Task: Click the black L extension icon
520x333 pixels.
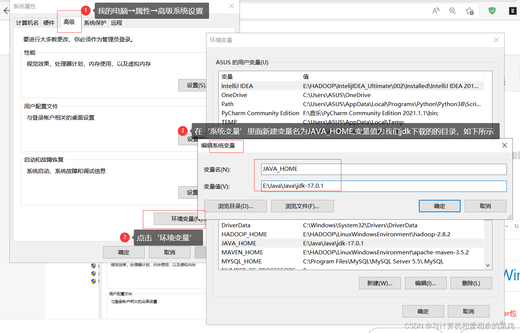Action: coord(512,11)
